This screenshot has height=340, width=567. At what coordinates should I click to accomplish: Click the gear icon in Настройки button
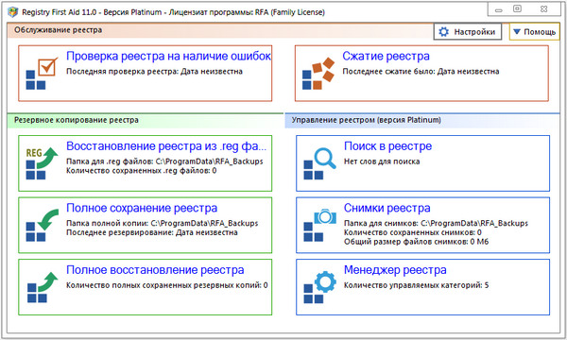(x=444, y=32)
